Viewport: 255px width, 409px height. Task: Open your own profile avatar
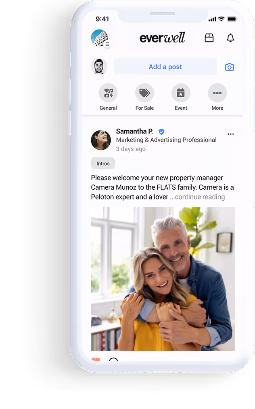[x=99, y=66]
